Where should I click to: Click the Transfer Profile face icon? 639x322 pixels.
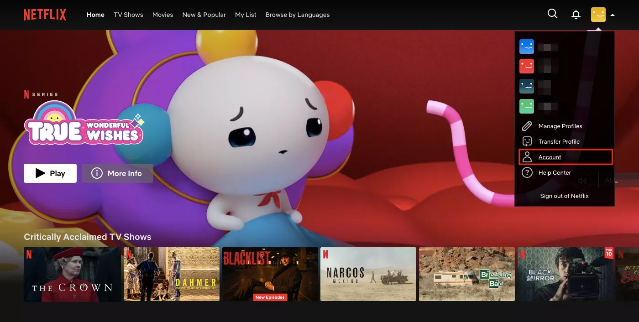click(527, 141)
